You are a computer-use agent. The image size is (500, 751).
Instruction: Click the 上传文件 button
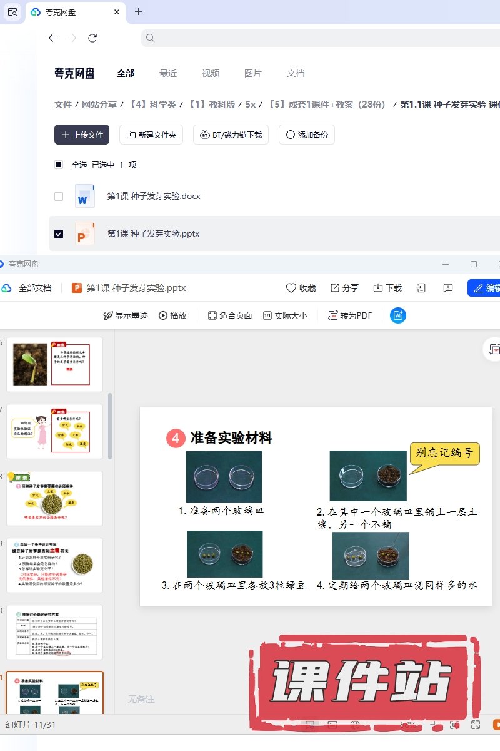(x=82, y=135)
